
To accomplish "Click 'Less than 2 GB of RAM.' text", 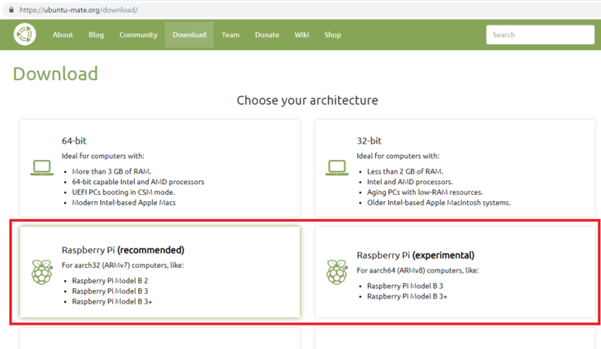I will 405,171.
